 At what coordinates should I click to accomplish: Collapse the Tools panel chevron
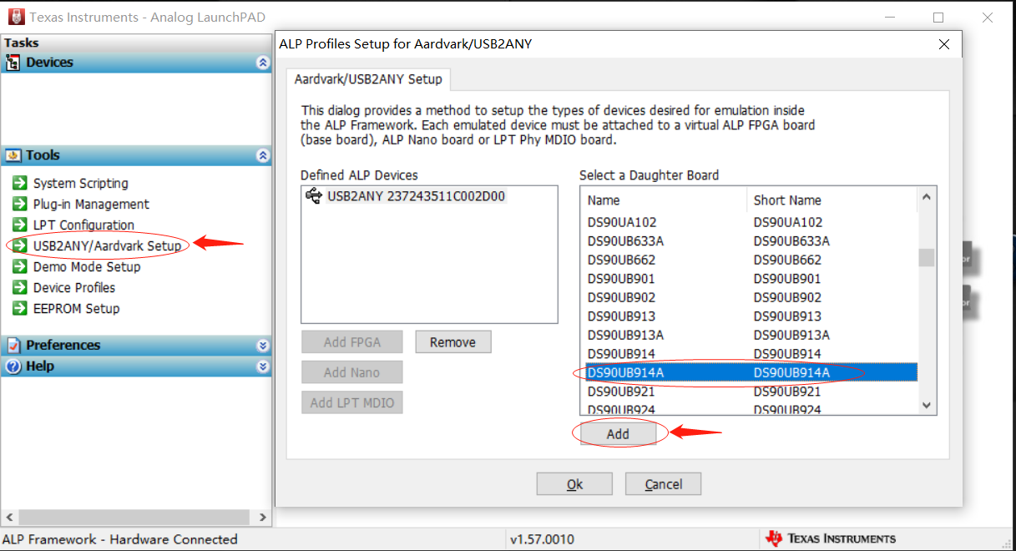click(263, 155)
